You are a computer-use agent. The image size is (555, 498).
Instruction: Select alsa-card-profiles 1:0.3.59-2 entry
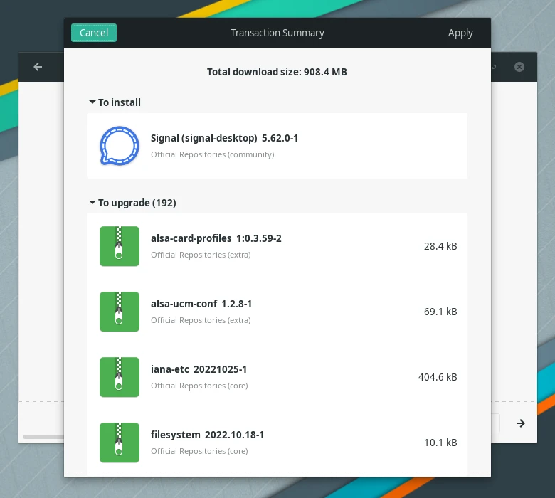point(277,246)
